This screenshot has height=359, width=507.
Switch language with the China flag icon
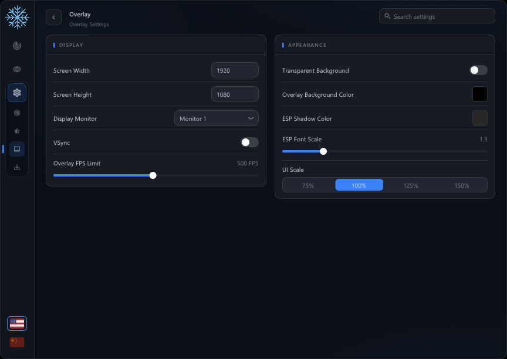(x=17, y=342)
